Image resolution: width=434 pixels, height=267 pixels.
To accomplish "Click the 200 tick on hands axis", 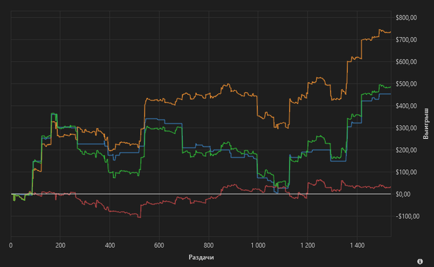I will click(x=60, y=245).
